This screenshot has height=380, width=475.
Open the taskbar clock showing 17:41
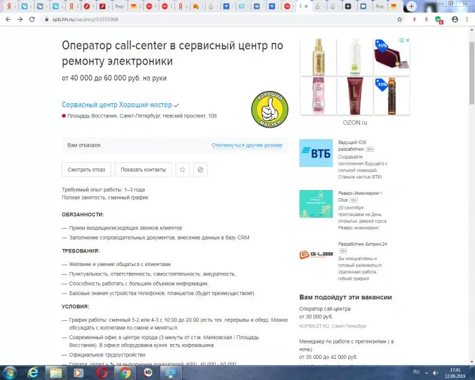[455, 373]
